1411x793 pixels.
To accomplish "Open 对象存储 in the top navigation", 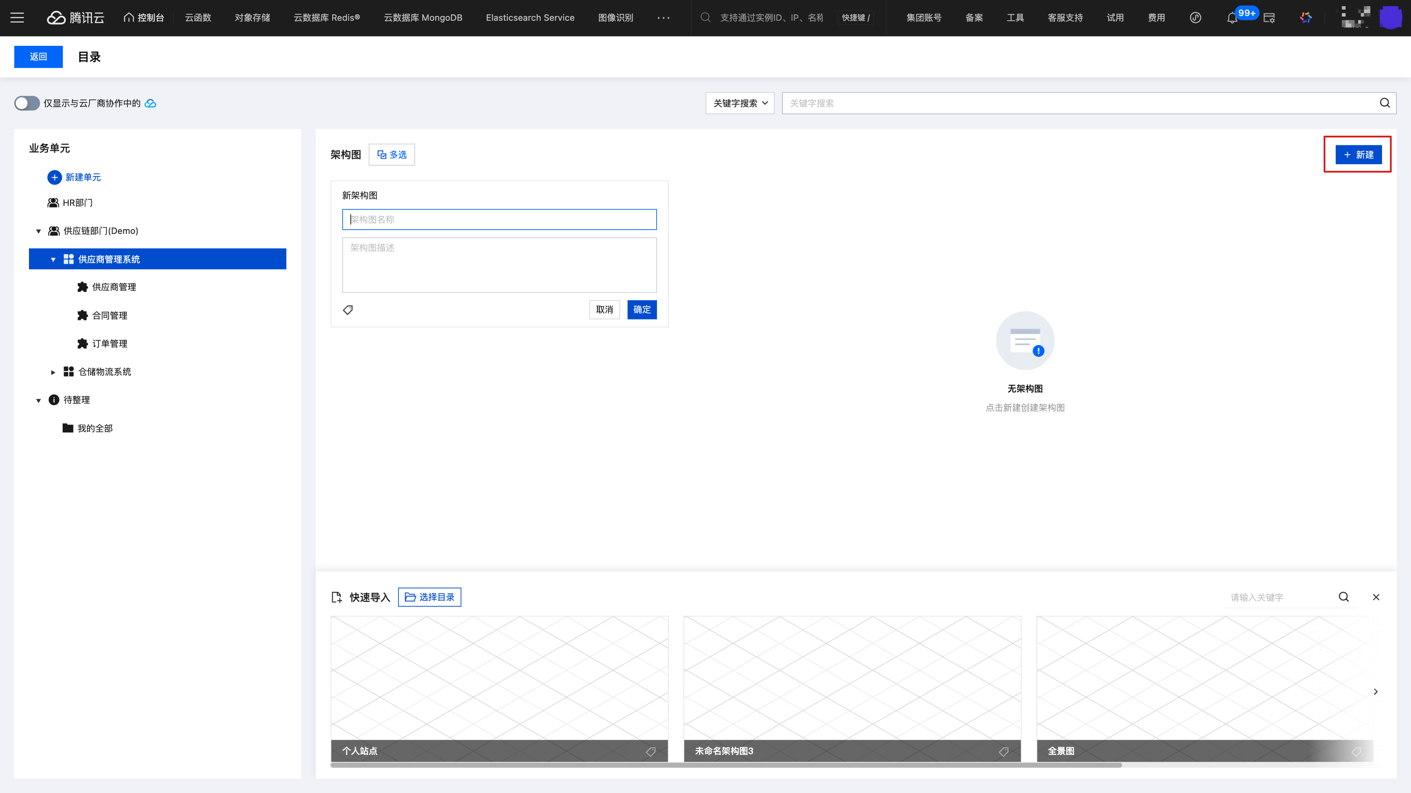I will coord(252,18).
